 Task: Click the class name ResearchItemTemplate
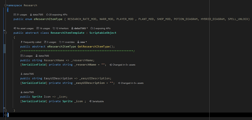pos(67,33)
